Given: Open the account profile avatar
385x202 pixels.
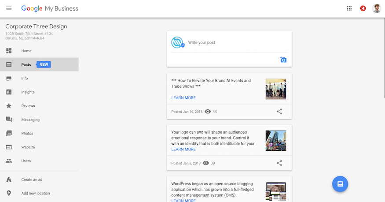Looking at the screenshot, I should point(377,8).
